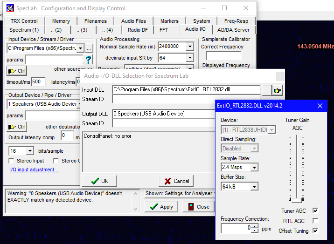Click the small '..' browse button for Input DLL
Image resolution: width=334 pixels, height=244 pixels.
pos(266,91)
